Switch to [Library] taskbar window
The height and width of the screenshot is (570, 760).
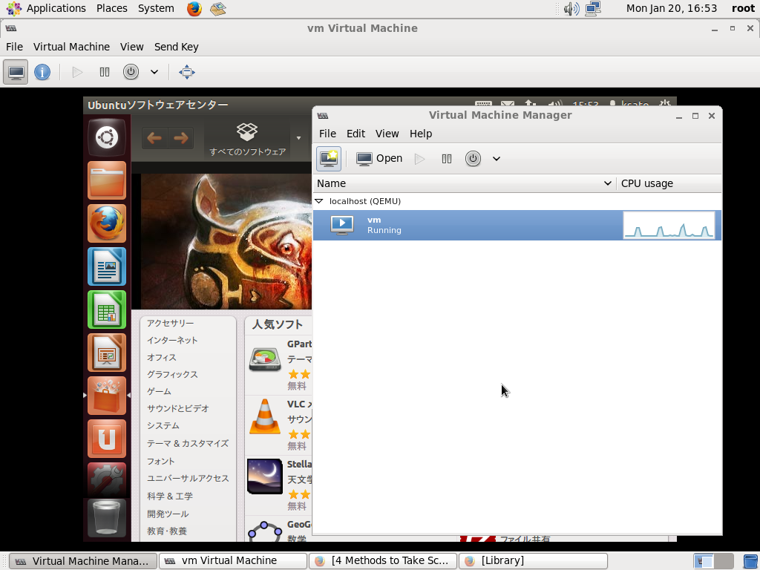pyautogui.click(x=533, y=561)
